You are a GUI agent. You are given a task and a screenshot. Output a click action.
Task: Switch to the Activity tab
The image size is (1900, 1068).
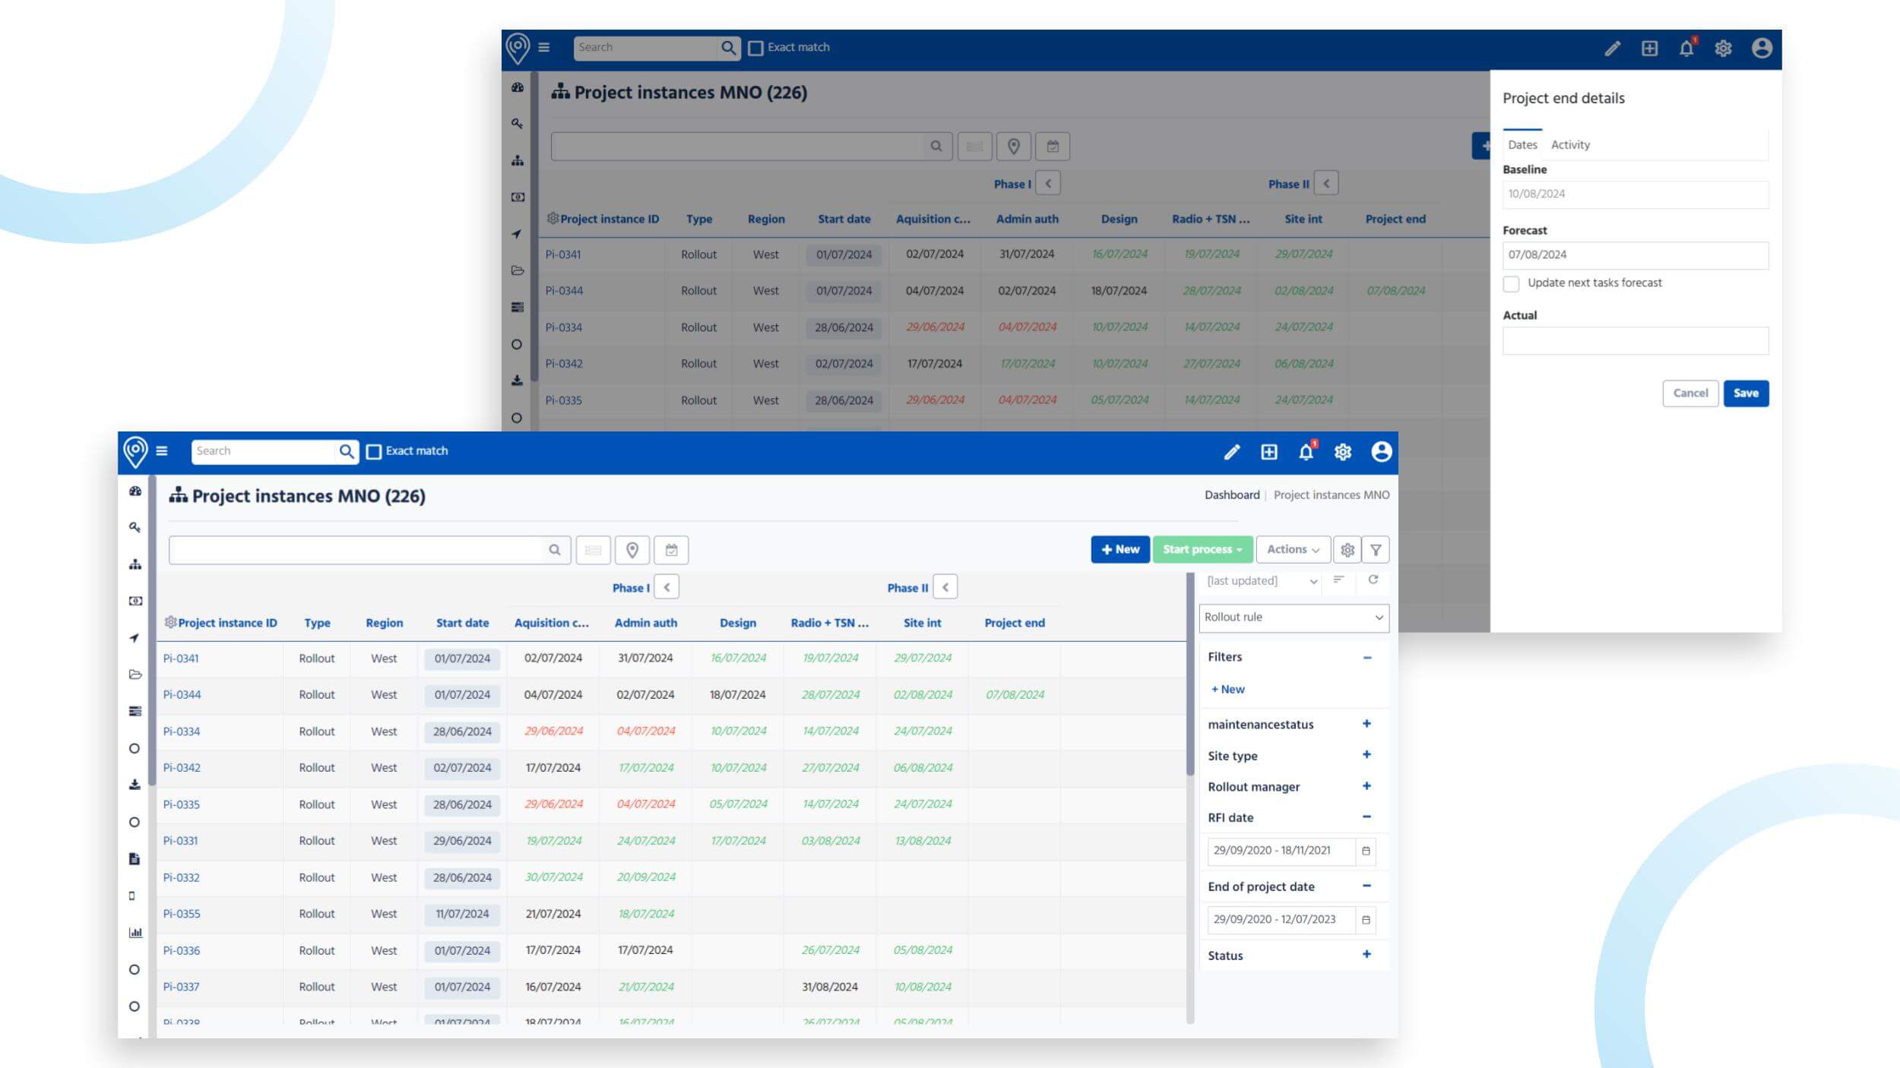(x=1570, y=145)
